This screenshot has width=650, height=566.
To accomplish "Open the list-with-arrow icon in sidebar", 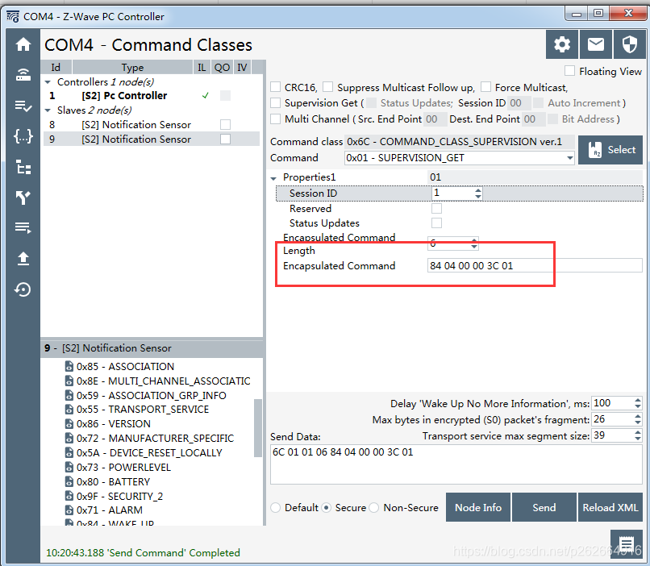I will click(23, 227).
